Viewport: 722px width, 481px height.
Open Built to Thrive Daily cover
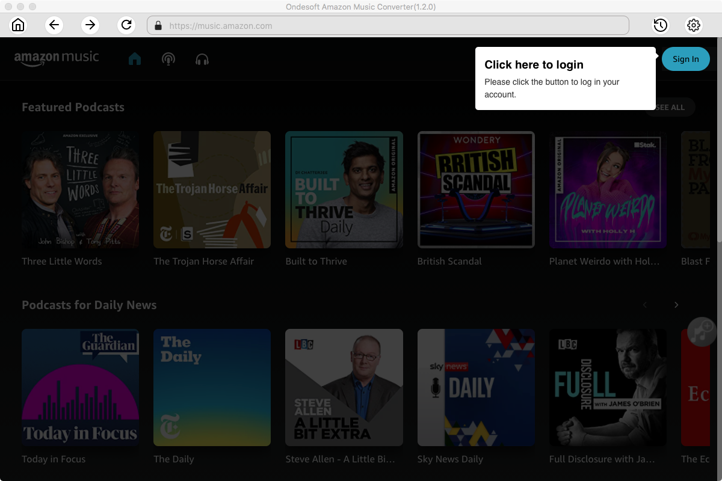click(344, 190)
